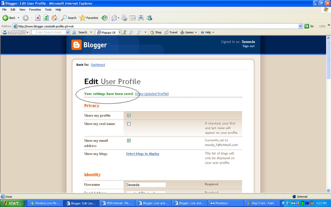Expand the address bar URL dropdown
Viewport: 331px width, 207px height.
300,26
